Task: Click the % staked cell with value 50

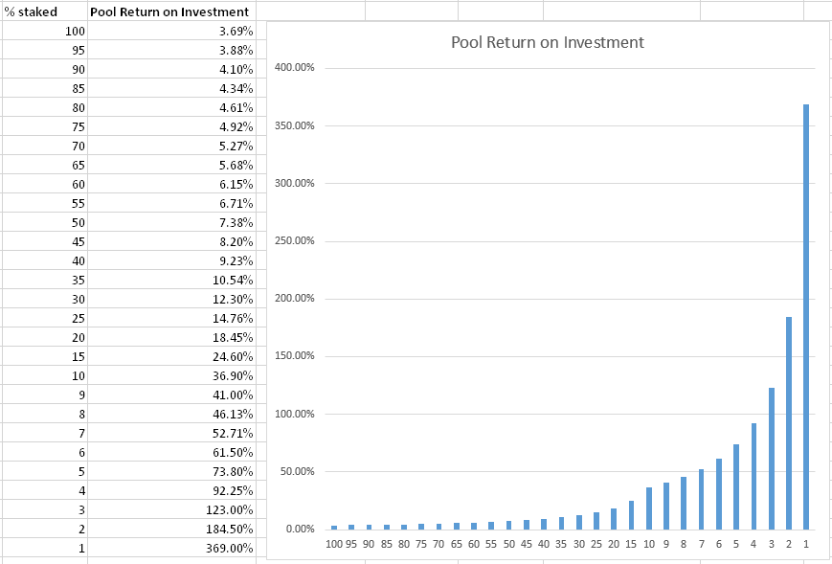Action: pos(44,222)
